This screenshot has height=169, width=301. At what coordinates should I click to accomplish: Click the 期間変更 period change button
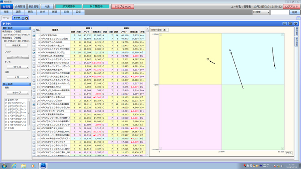coord(16,45)
